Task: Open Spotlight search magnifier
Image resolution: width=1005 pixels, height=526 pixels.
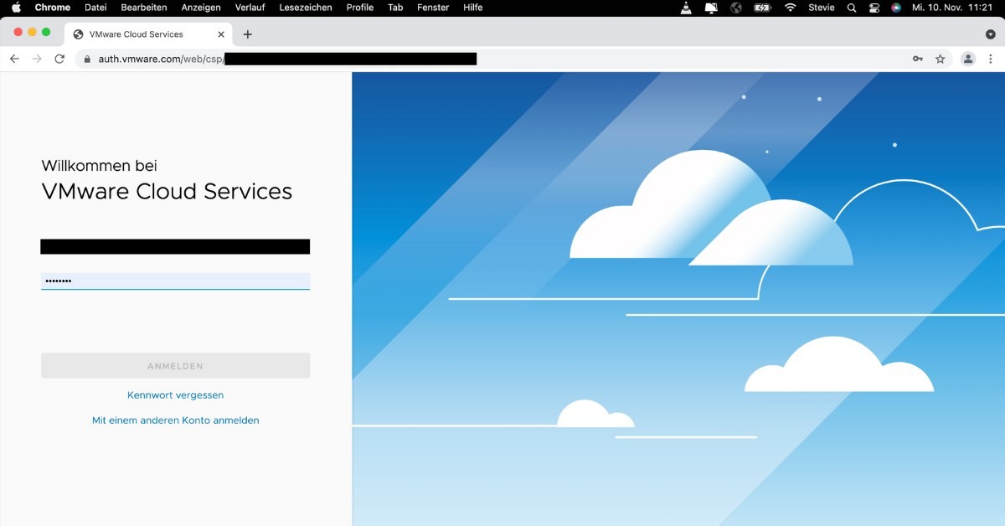Action: pyautogui.click(x=852, y=8)
